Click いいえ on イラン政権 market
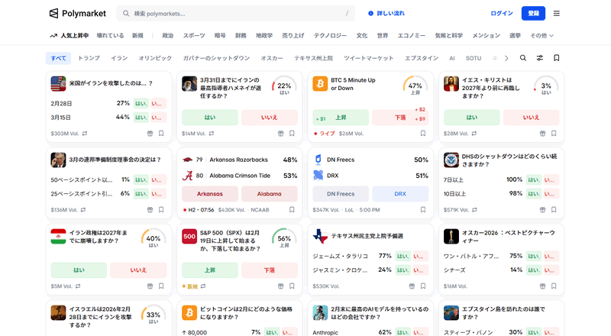 coord(138,270)
